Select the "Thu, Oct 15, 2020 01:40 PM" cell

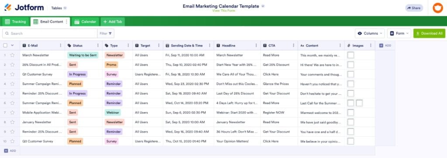click(189, 141)
